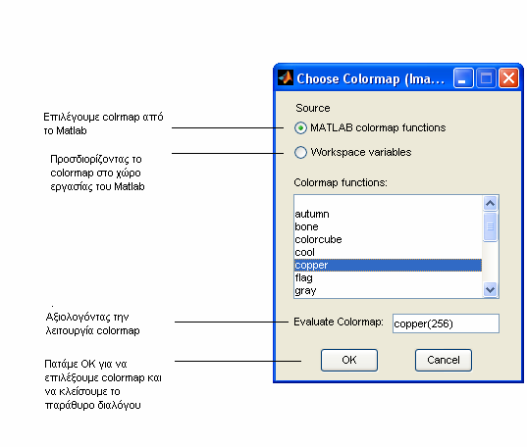Click the MATLAB logo icon in title bar
527x447 pixels.
[x=286, y=77]
